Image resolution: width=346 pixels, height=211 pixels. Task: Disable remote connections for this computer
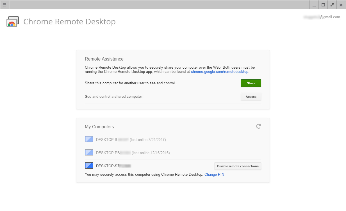[238, 166]
